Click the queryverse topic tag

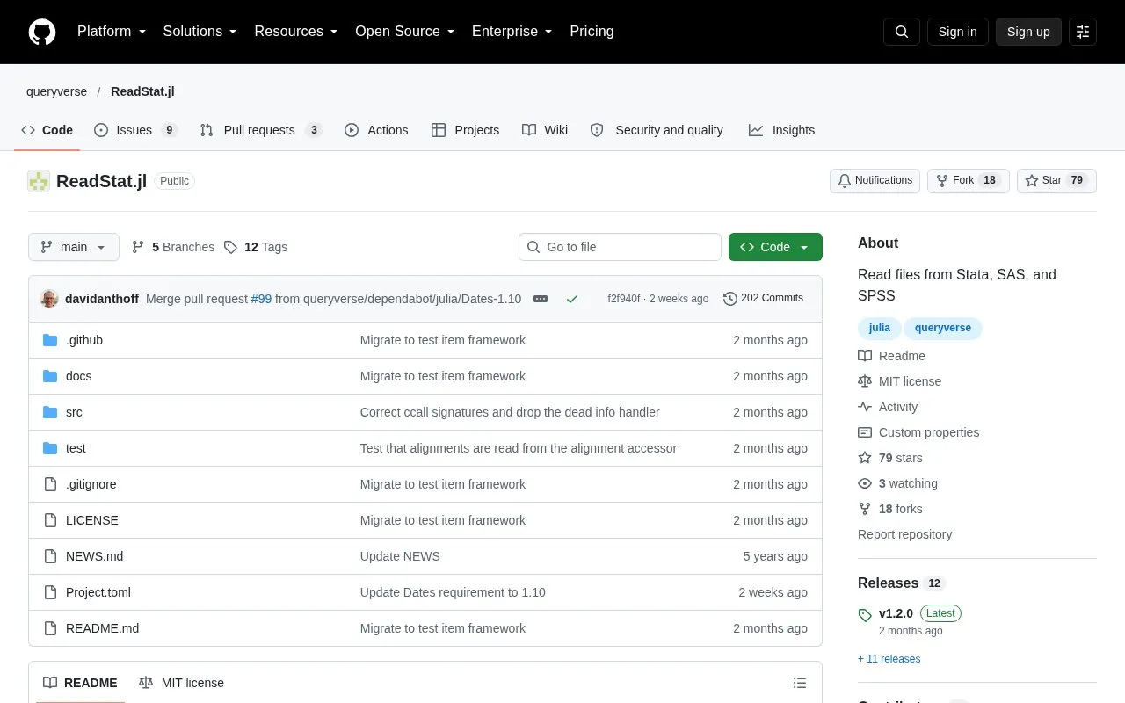(943, 328)
